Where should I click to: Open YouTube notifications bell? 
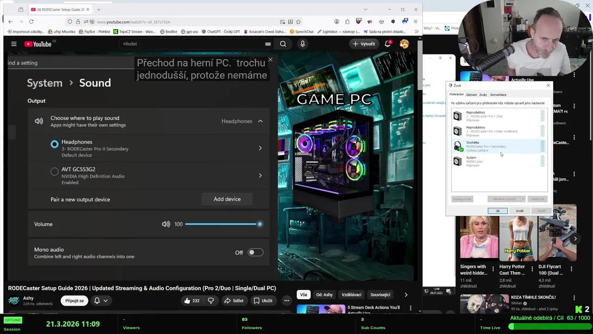388,44
